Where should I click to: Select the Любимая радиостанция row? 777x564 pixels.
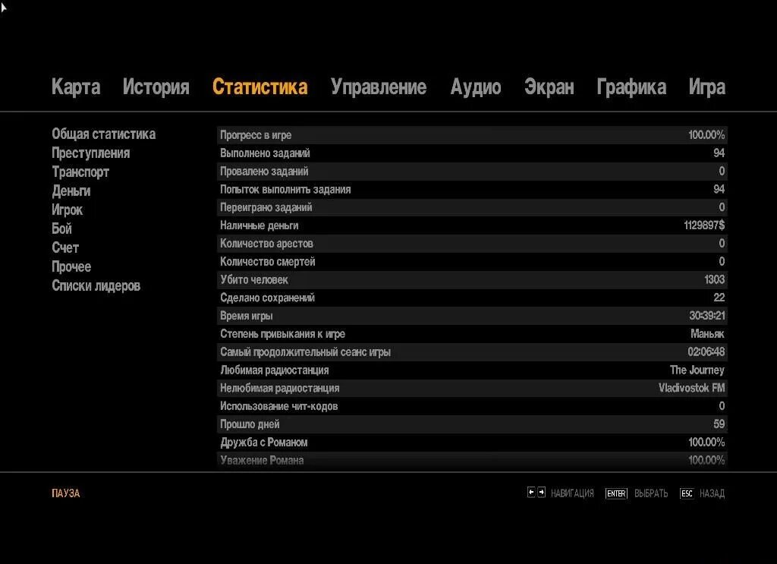tap(472, 370)
